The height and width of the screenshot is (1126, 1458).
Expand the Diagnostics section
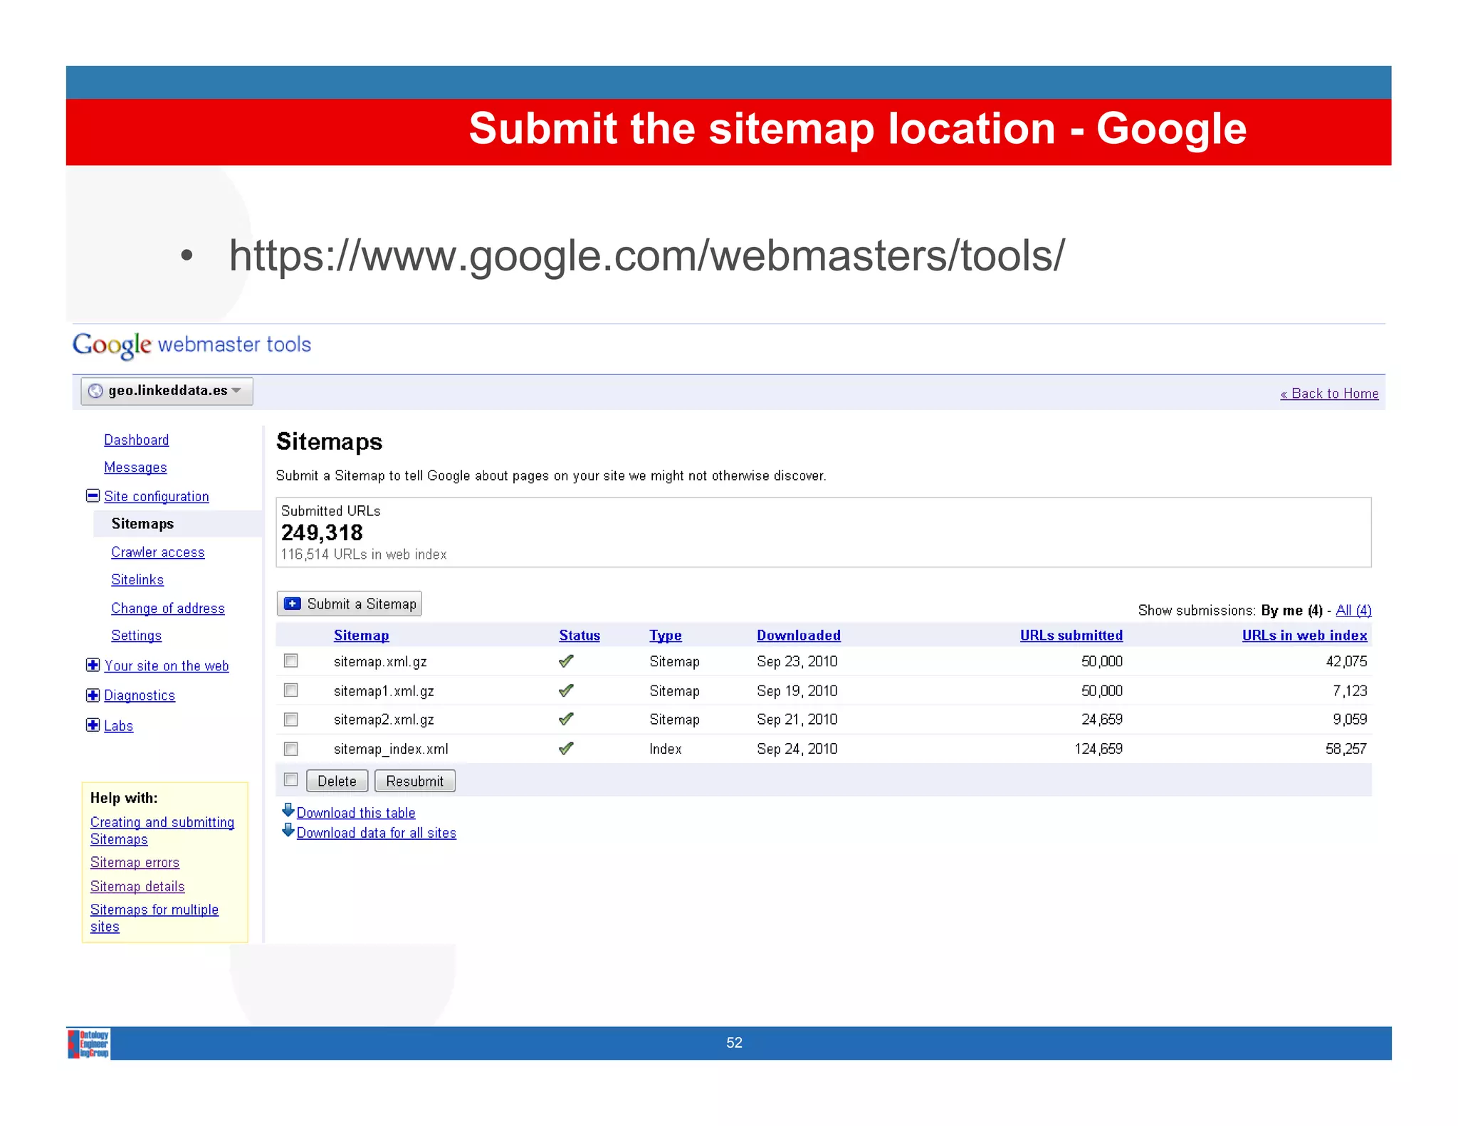coord(93,695)
